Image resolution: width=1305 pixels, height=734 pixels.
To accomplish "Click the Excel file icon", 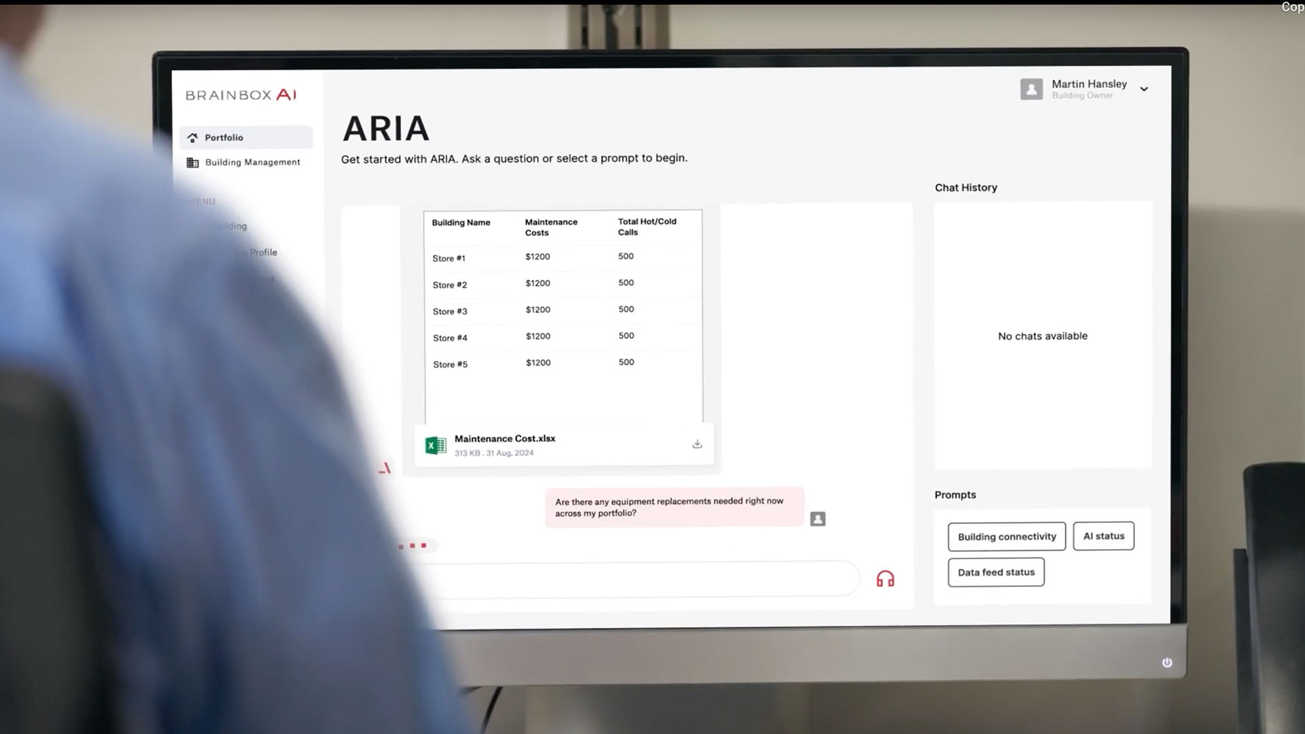I will 436,446.
